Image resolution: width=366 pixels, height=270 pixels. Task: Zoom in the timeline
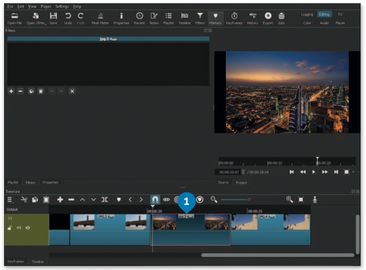[289, 199]
